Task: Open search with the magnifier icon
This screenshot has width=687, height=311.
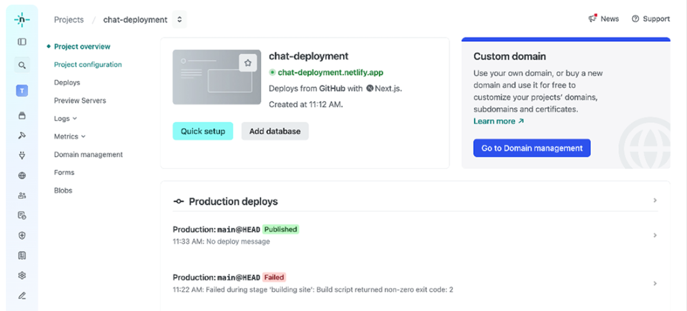Action: 22,65
